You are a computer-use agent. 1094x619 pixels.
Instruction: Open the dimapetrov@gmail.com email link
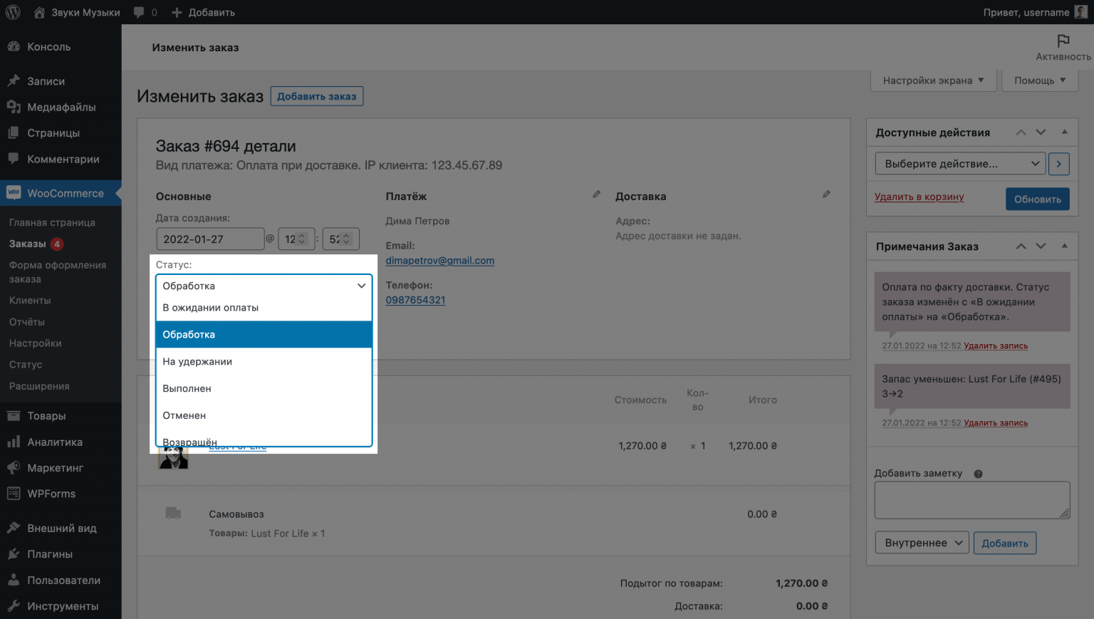click(x=439, y=260)
